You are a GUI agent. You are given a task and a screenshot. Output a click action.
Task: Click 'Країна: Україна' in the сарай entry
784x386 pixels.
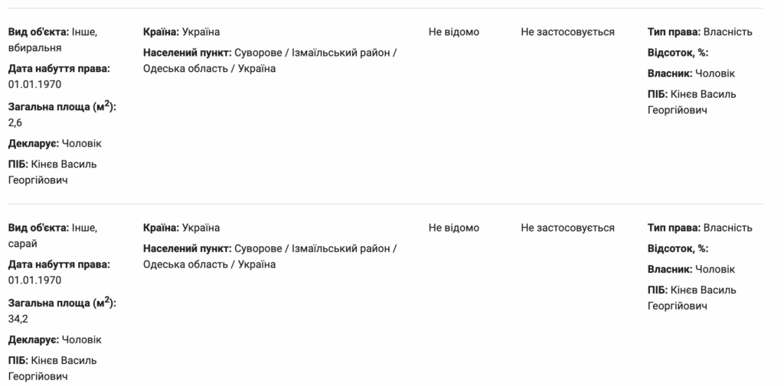(181, 228)
